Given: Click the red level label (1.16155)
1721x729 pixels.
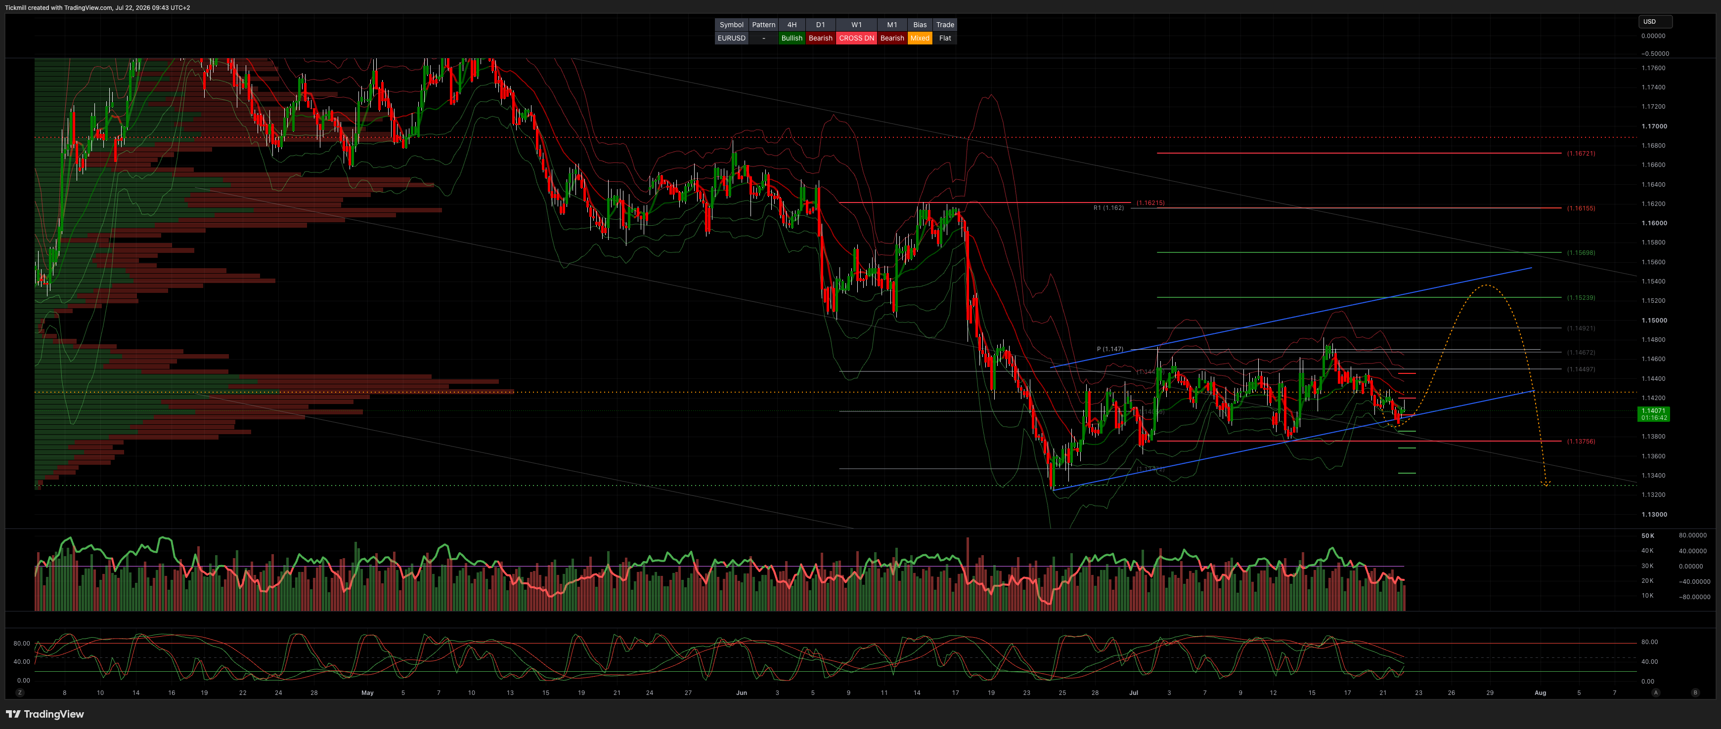Looking at the screenshot, I should pos(1581,208).
